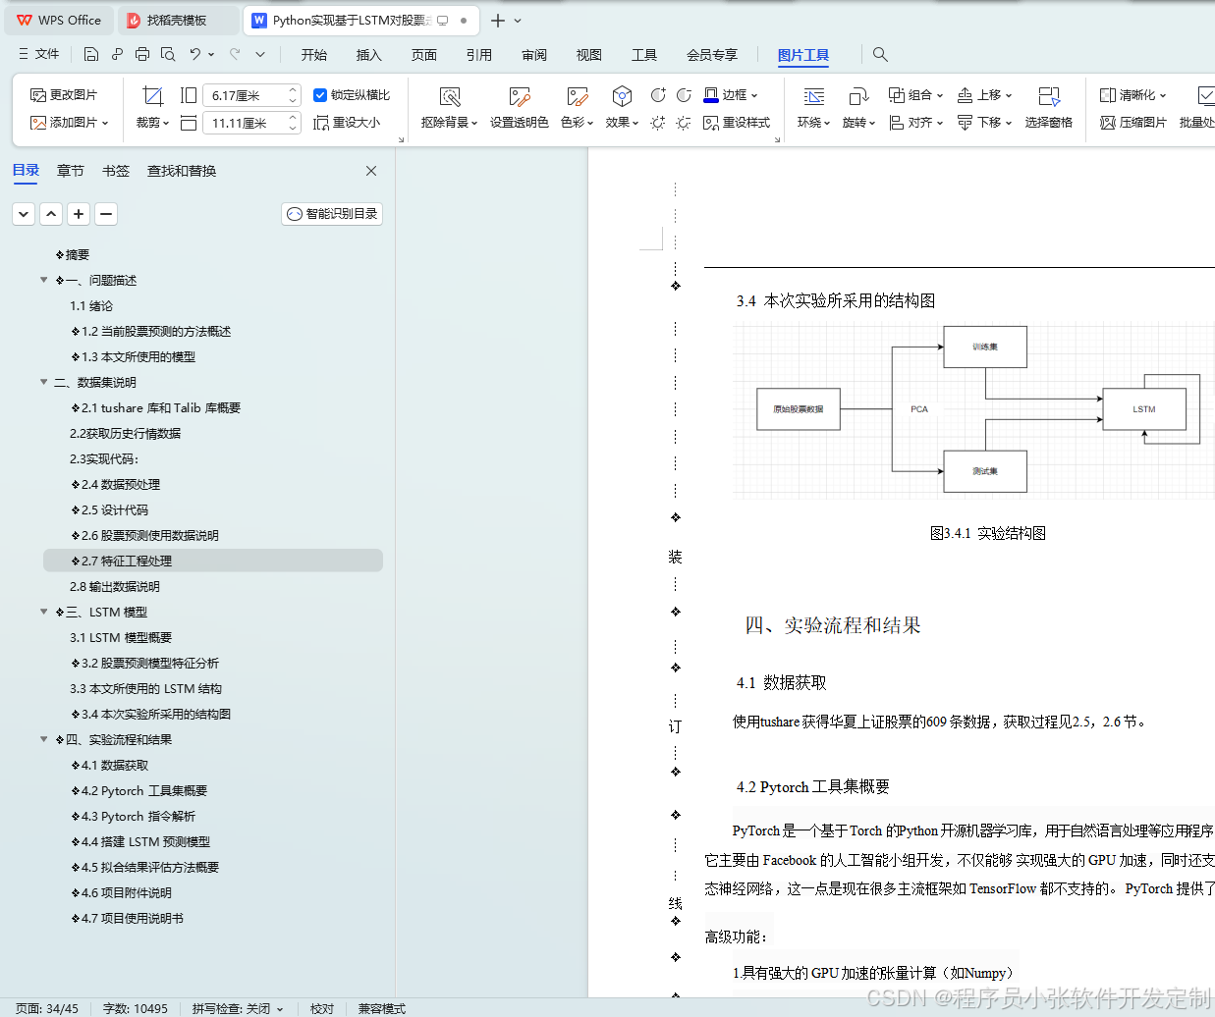Collapse the '二、数据集说明' tree node
This screenshot has width=1215, height=1017.
pos(43,382)
